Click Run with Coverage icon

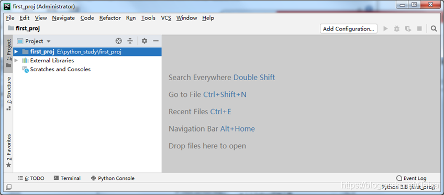(x=408, y=29)
